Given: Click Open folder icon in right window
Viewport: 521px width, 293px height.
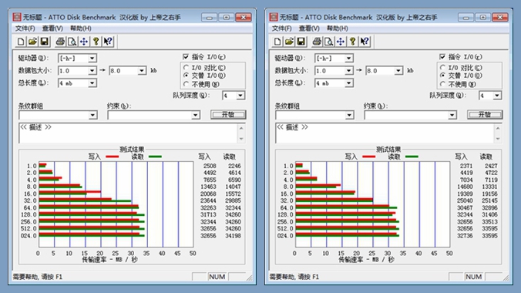Looking at the screenshot, I should (x=289, y=42).
